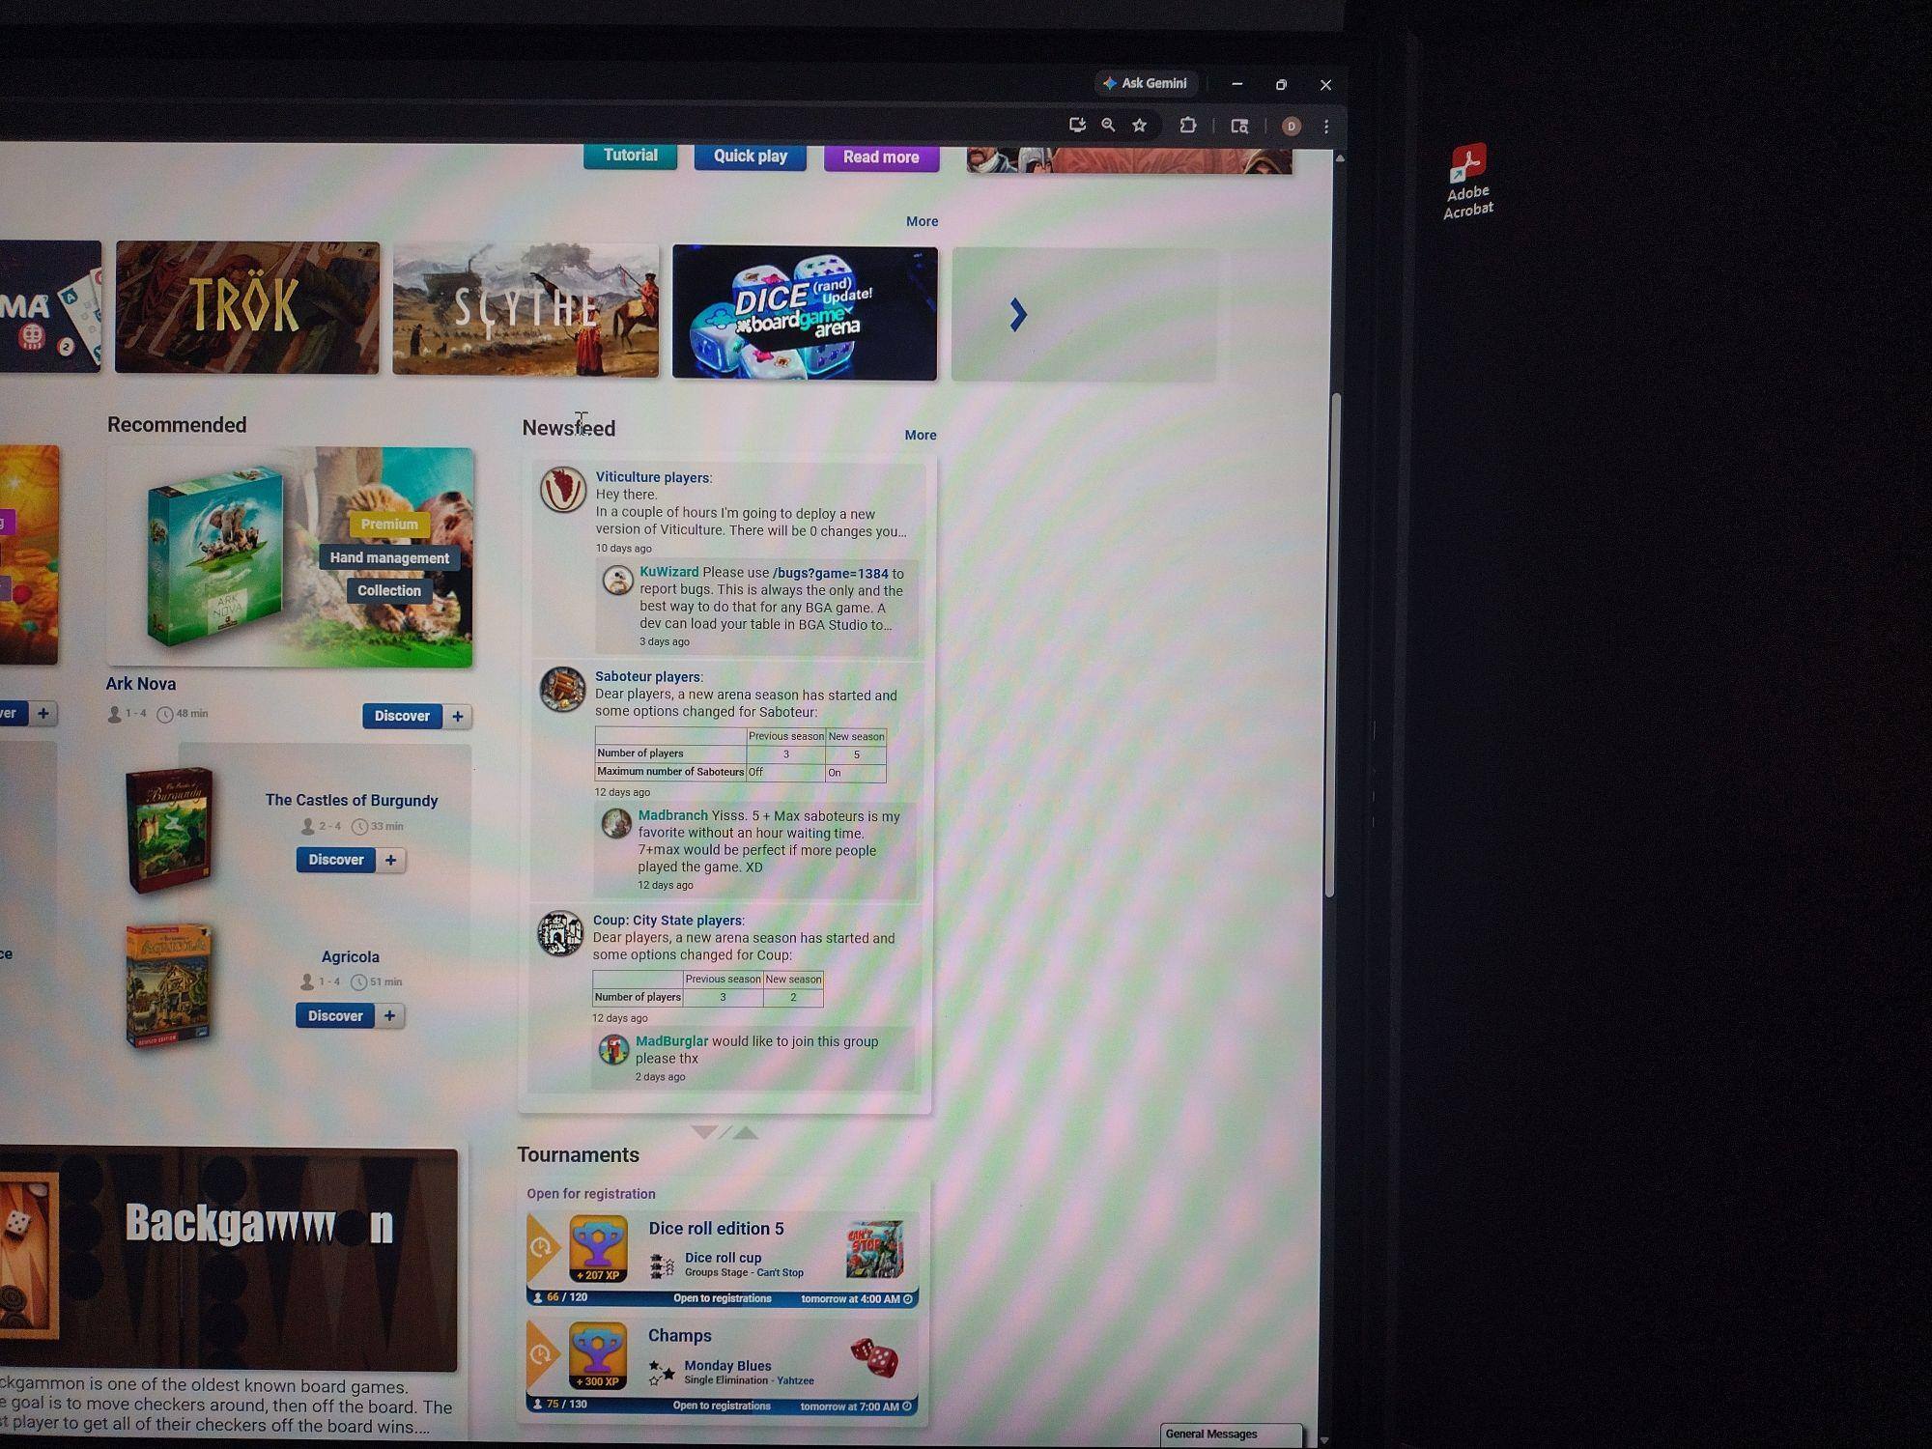
Task: Click the trophy icon for Dice roll edition 5
Action: 598,1248
